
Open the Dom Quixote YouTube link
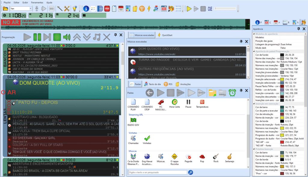click(157, 54)
